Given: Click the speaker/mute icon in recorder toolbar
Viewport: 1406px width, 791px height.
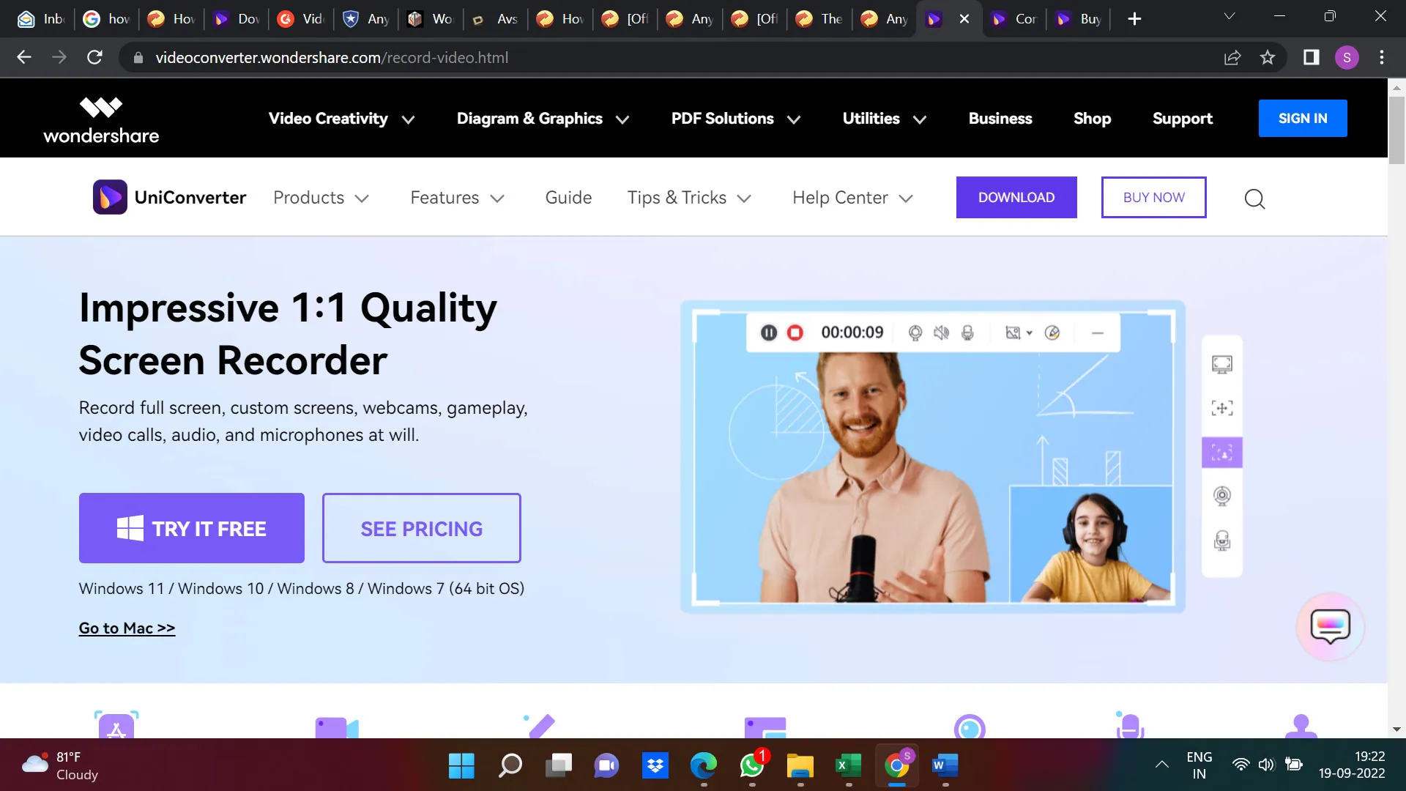Looking at the screenshot, I should 942,333.
